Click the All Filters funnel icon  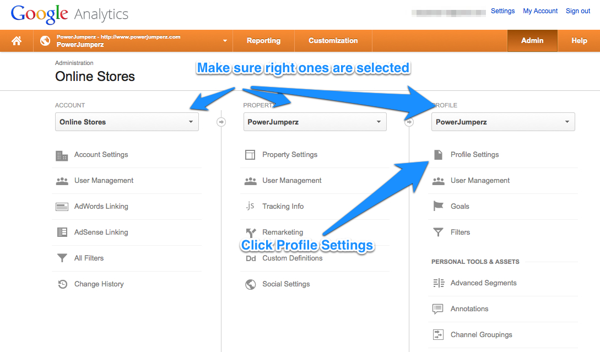(x=62, y=258)
